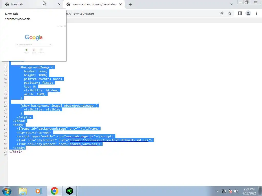Close the New Tab tab
The height and width of the screenshot is (196, 262).
click(59, 4)
